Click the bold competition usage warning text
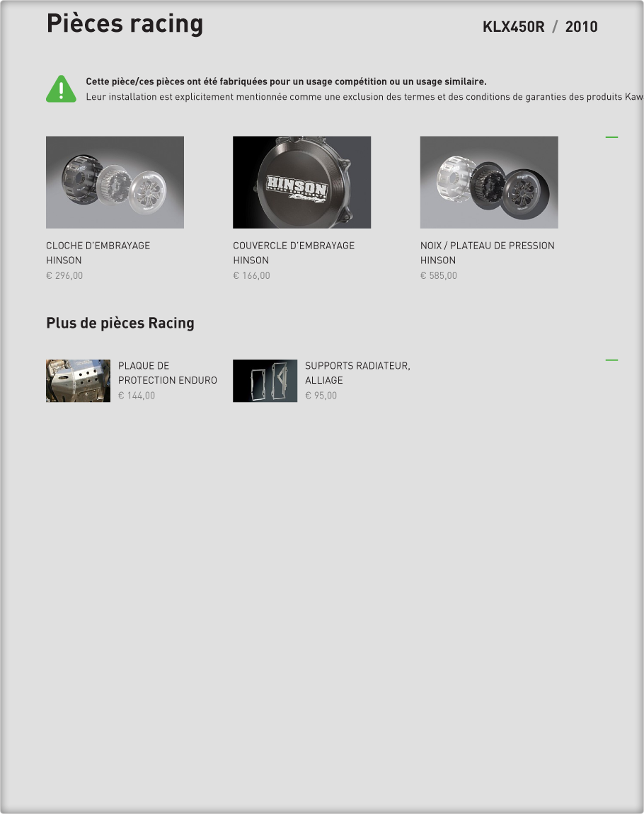Screen dimensions: 644x814 (x=286, y=81)
